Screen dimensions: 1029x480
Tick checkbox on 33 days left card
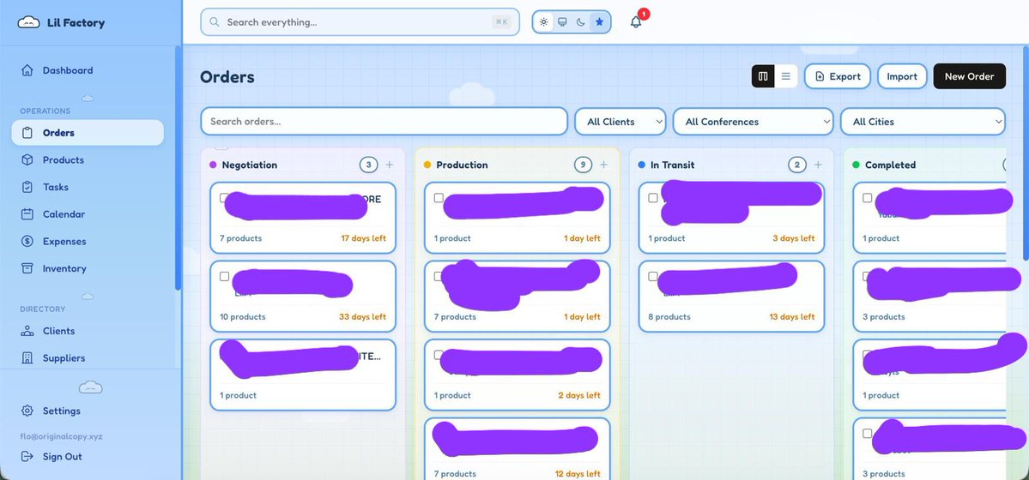click(225, 276)
